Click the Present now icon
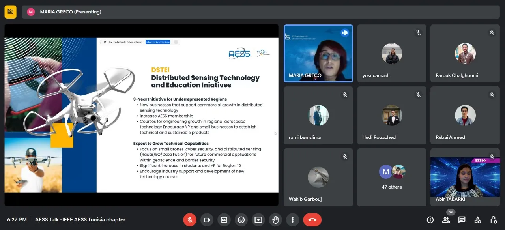 [258, 220]
